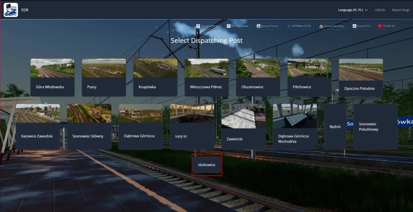The height and width of the screenshot is (212, 413).
Task: Choose the Sosnowiec Południowy post
Action: [375, 126]
